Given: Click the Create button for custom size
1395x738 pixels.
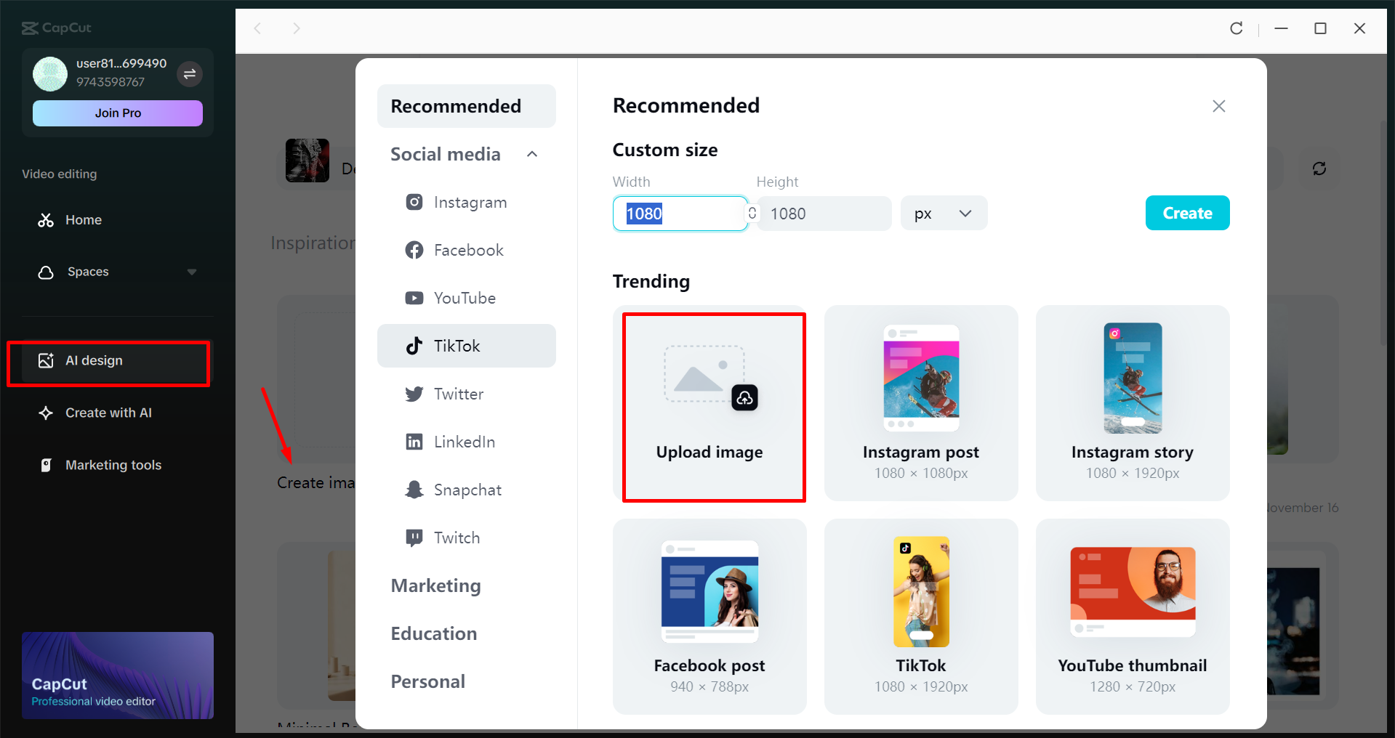Looking at the screenshot, I should click(1186, 213).
